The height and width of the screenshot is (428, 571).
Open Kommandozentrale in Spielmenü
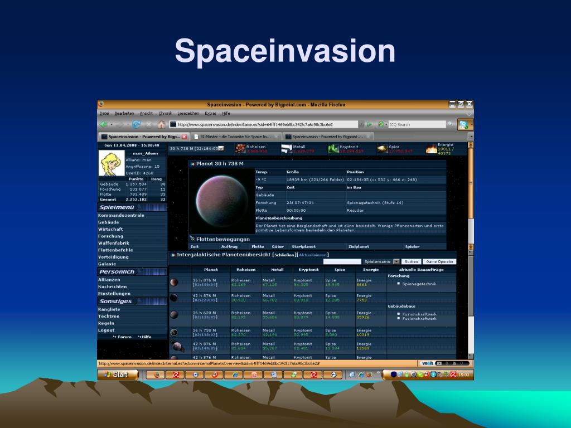click(121, 216)
